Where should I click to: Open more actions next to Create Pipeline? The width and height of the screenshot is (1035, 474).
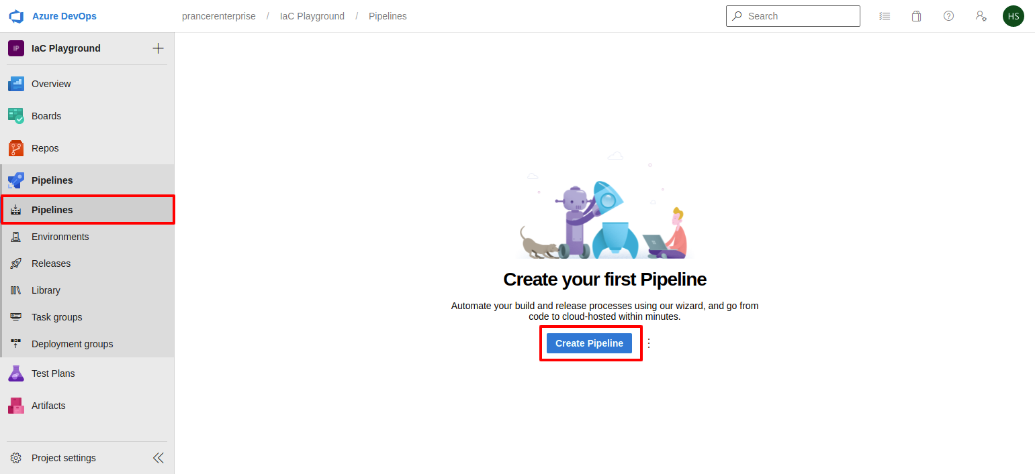649,343
